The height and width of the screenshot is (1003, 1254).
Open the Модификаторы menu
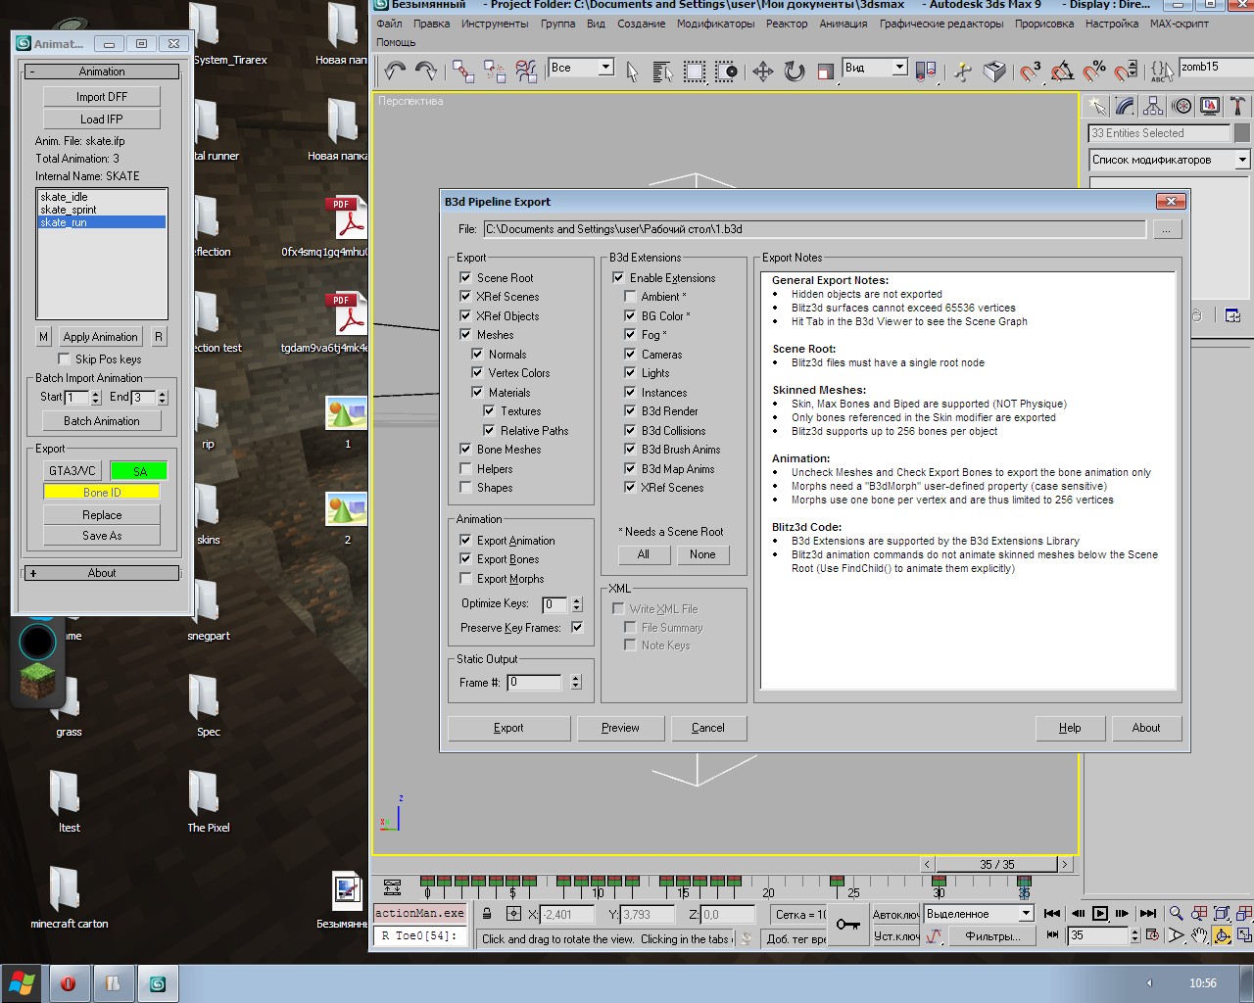coord(715,24)
